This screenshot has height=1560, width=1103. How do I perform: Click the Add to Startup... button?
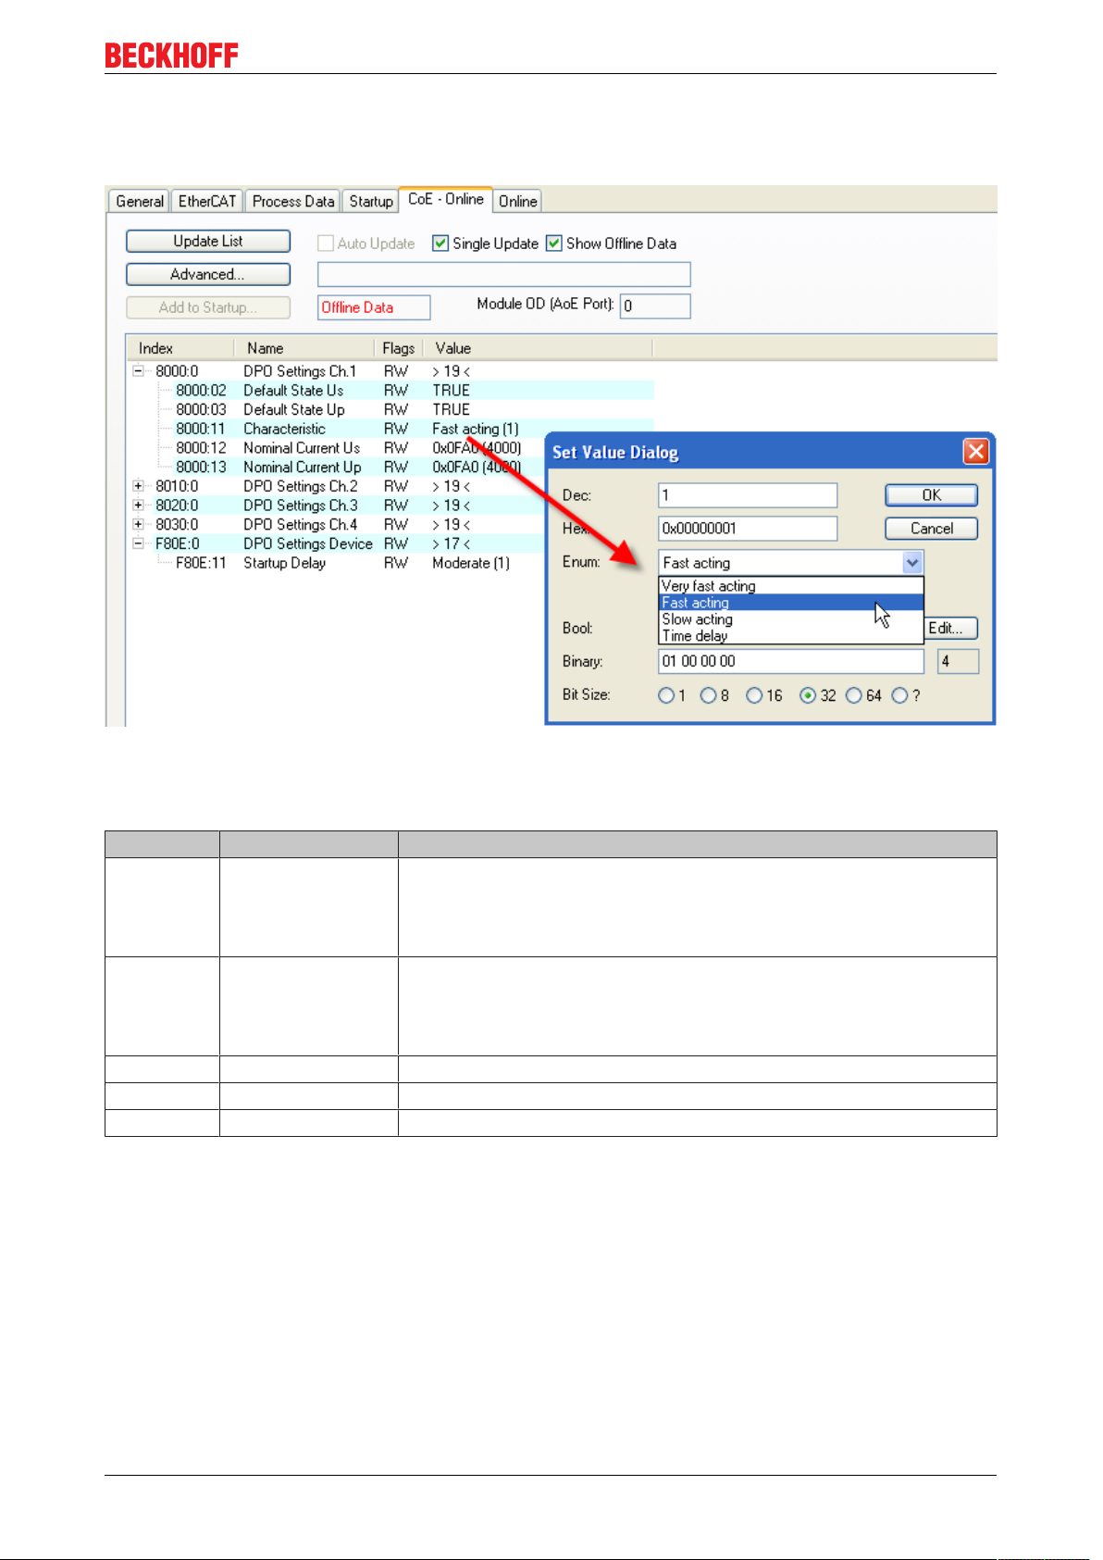208,307
